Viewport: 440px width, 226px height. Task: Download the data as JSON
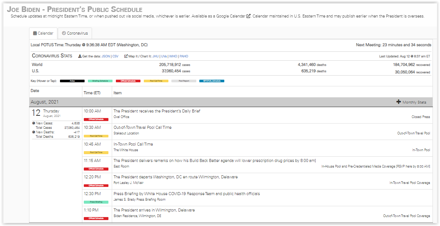[x=106, y=56]
